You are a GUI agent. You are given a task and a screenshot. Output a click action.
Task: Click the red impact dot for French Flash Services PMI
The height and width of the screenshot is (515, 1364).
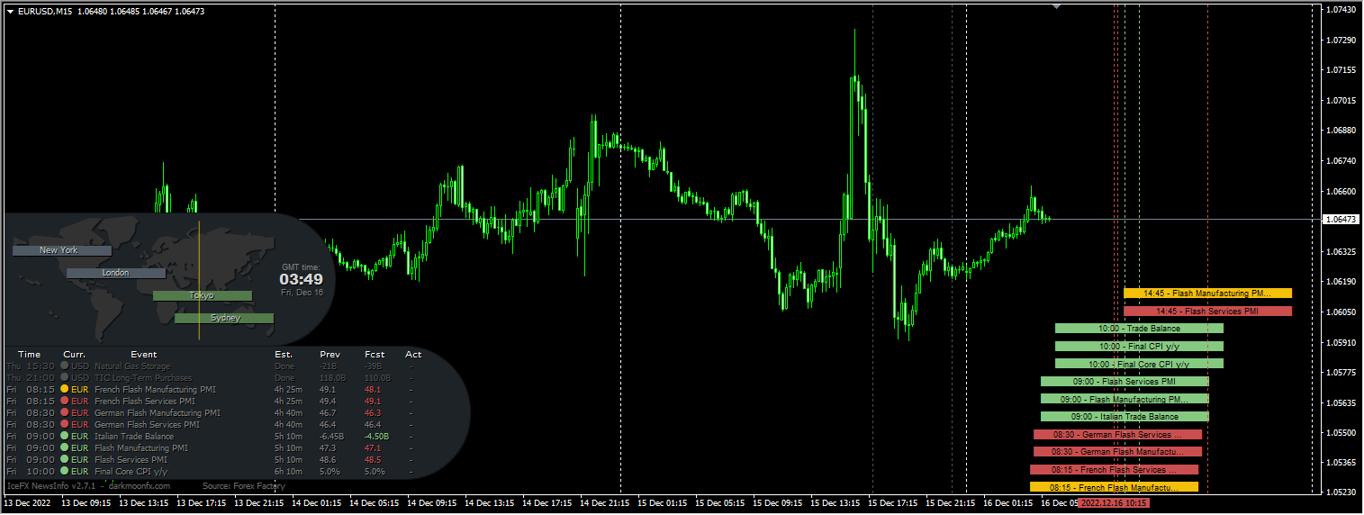click(65, 402)
